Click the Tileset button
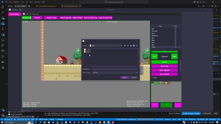The width and height of the screenshot is (221, 124). (x=37, y=18)
